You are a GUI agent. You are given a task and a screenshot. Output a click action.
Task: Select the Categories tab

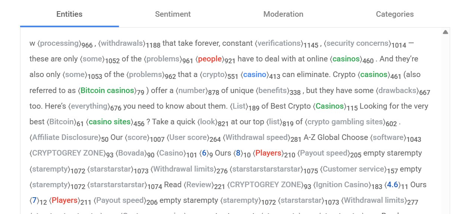pyautogui.click(x=394, y=14)
